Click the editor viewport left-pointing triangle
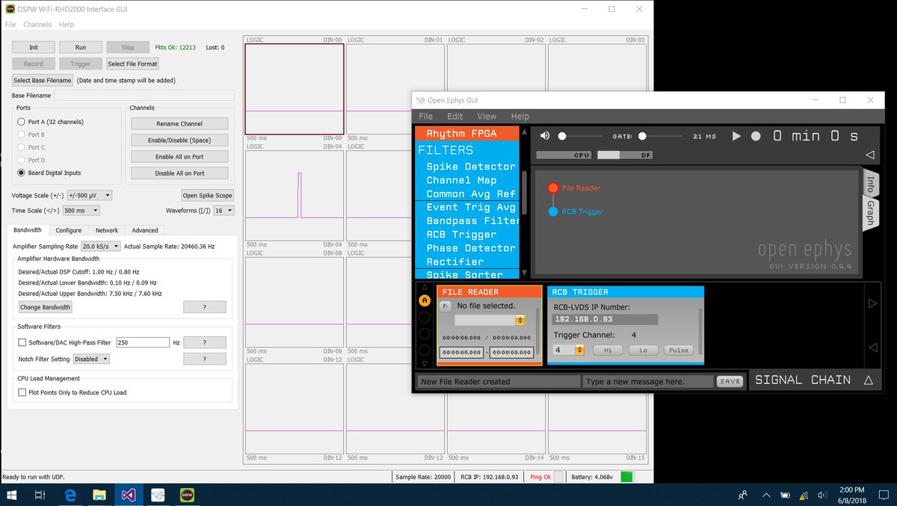897x506 pixels. tap(872, 348)
